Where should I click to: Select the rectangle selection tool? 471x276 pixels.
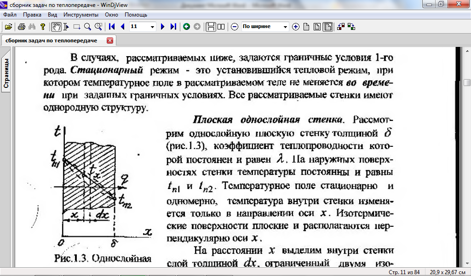[x=77, y=27]
